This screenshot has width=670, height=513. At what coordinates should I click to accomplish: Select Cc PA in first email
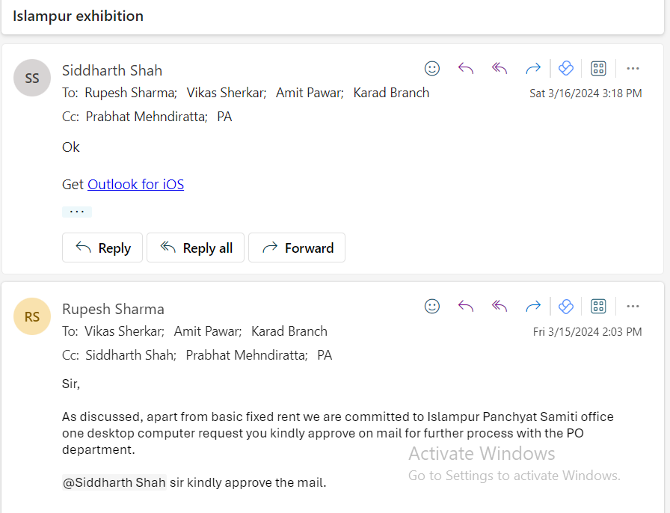(x=224, y=117)
